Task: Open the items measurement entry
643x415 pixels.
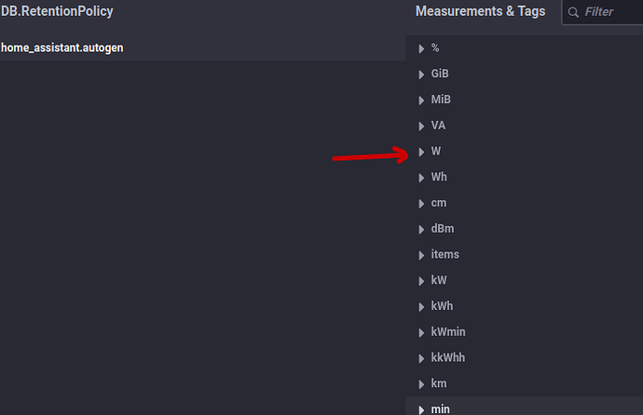Action: point(445,254)
